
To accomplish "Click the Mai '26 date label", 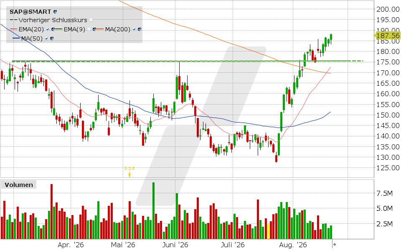I will [123, 245].
